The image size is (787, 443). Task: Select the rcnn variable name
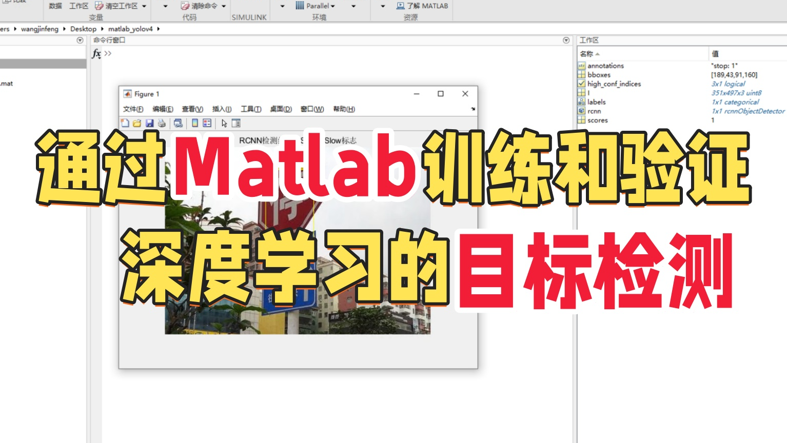(594, 111)
